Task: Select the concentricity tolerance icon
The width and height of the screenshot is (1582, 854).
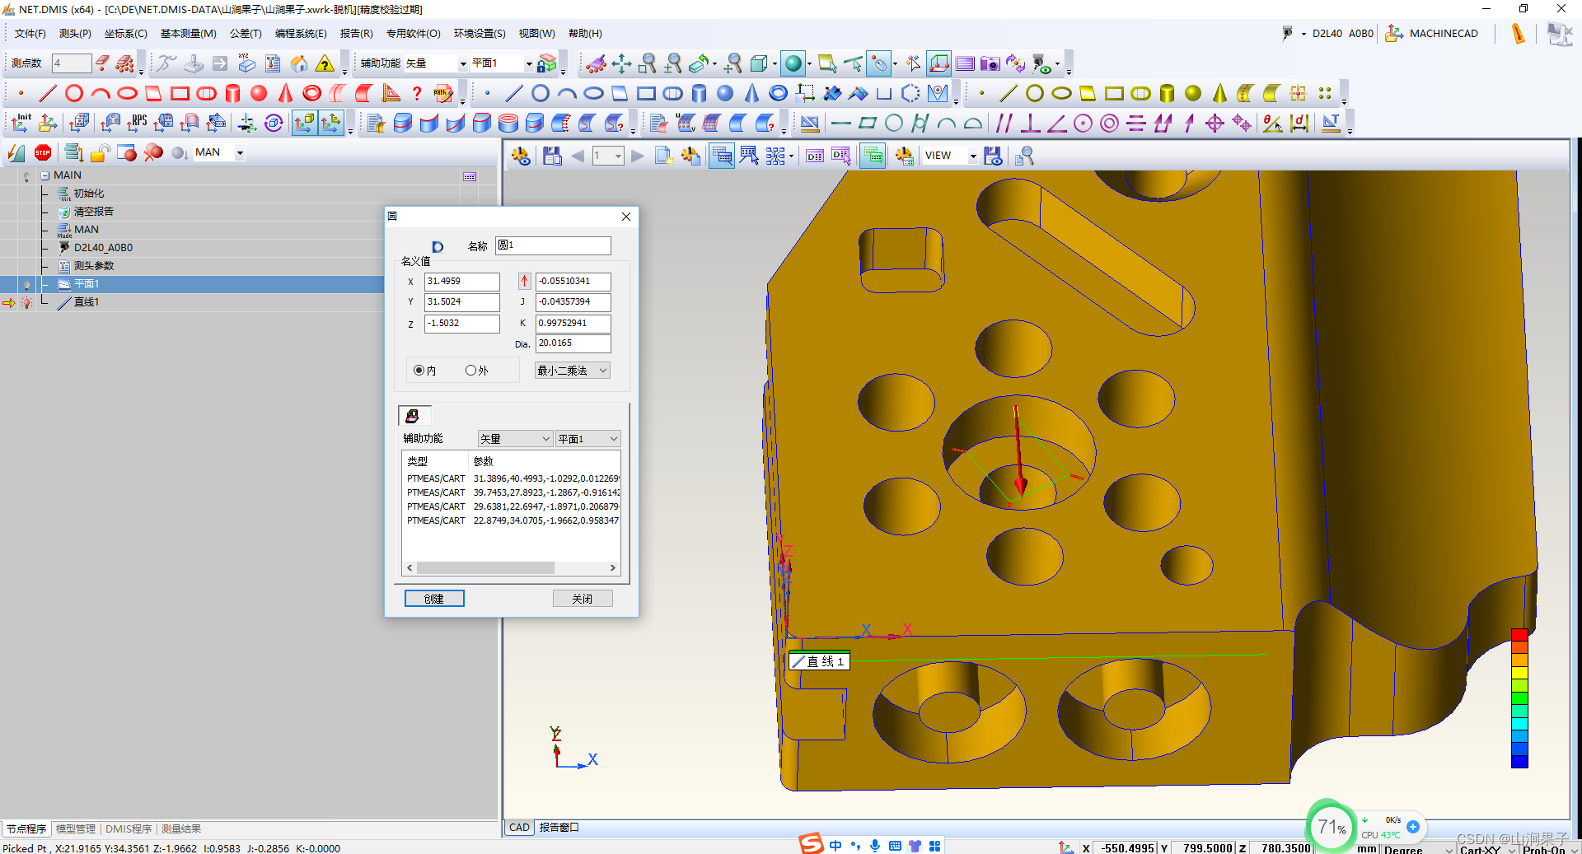Action: [1109, 123]
